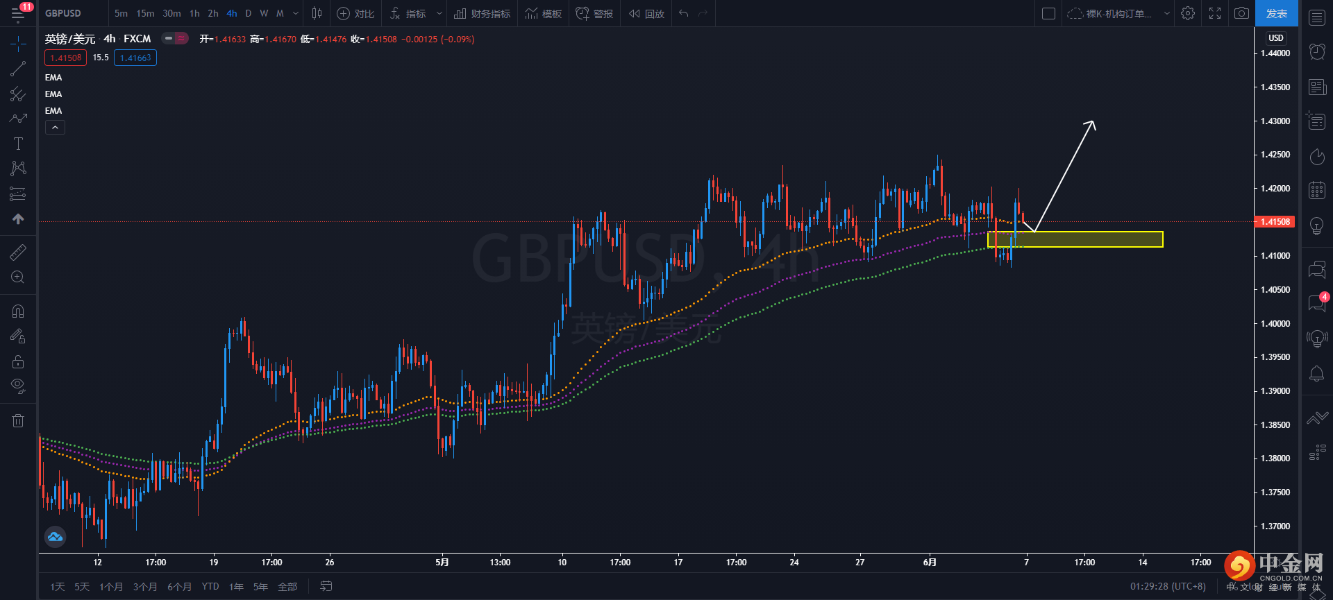
Task: Expand the timeframe dropdown arrow
Action: 296,13
